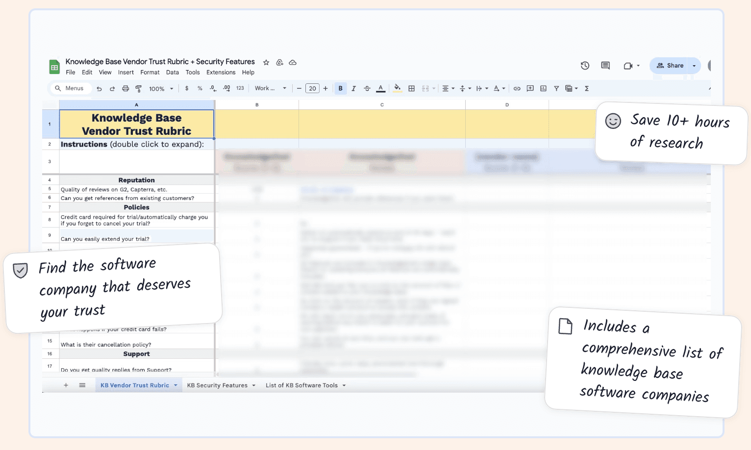Open the Format menu
This screenshot has width=751, height=450.
click(x=150, y=72)
